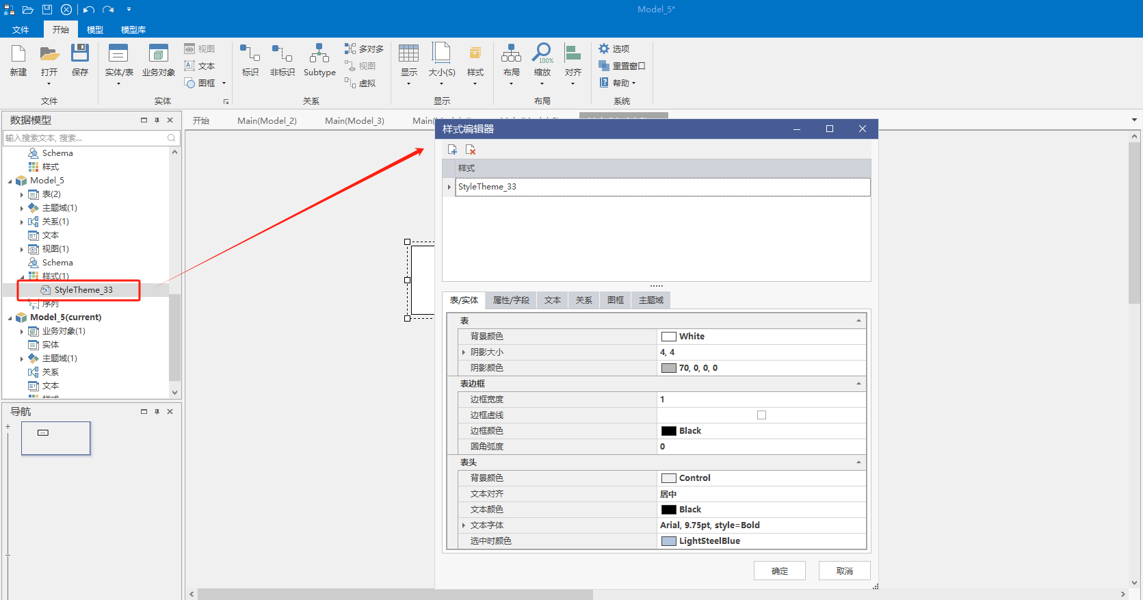Add a new style in style editor
Viewport: 1143px width, 600px height.
pyautogui.click(x=452, y=150)
